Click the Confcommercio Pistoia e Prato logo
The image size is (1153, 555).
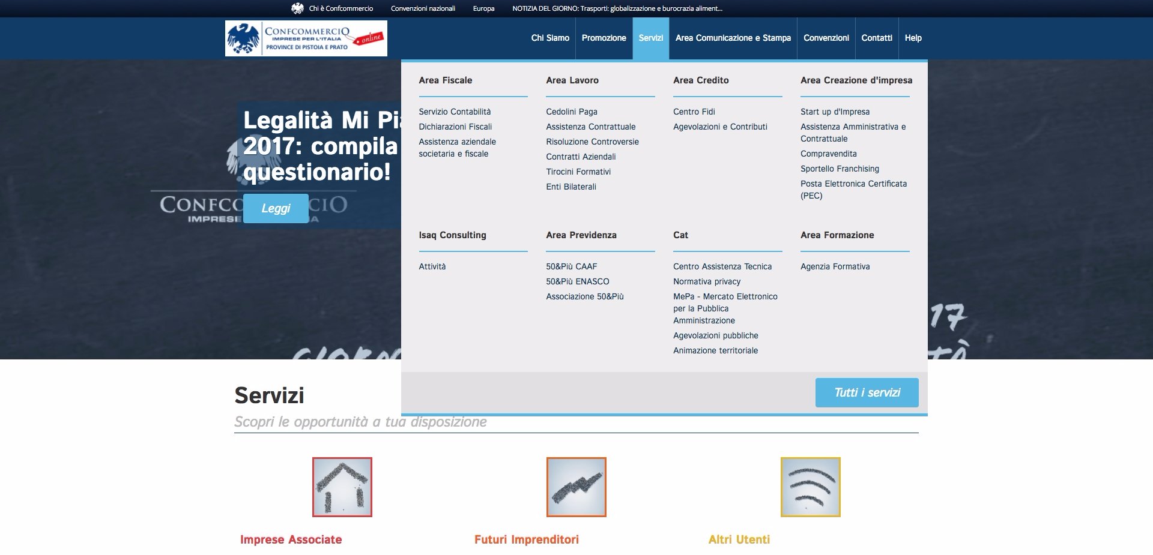[x=306, y=38]
